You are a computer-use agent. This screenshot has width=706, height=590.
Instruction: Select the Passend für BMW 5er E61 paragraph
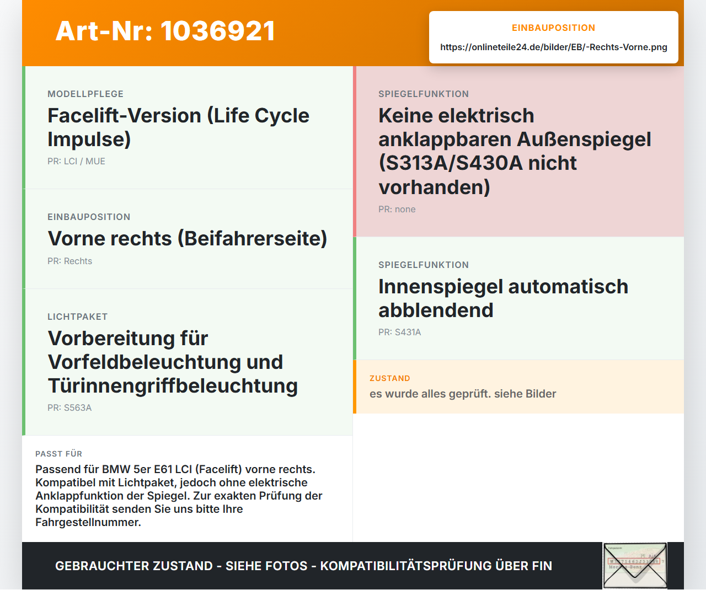[x=179, y=496]
